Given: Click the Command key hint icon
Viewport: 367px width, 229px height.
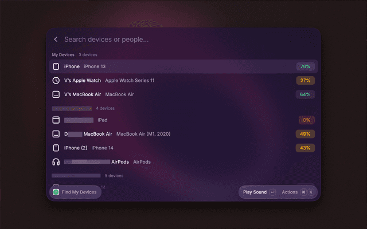Looking at the screenshot, I should 303,192.
